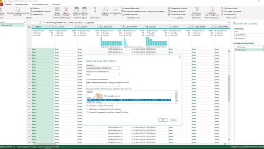
Task: Click the SQL statement text area
Action: 131,97
